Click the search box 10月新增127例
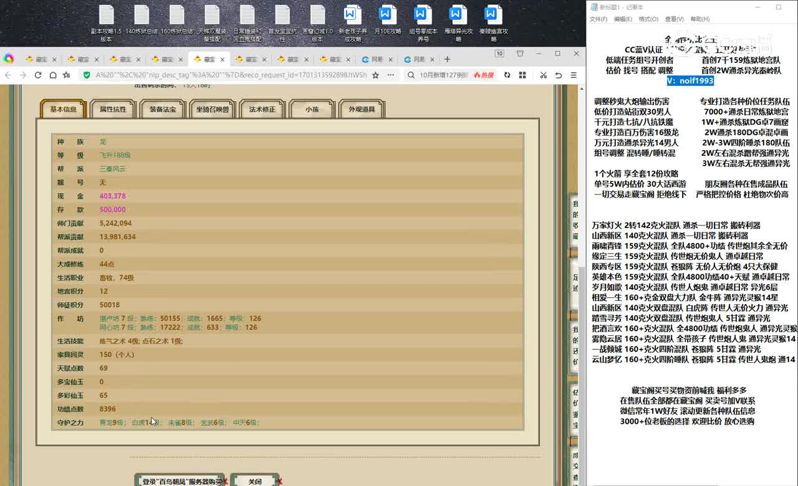798x486 pixels. pyautogui.click(x=443, y=75)
